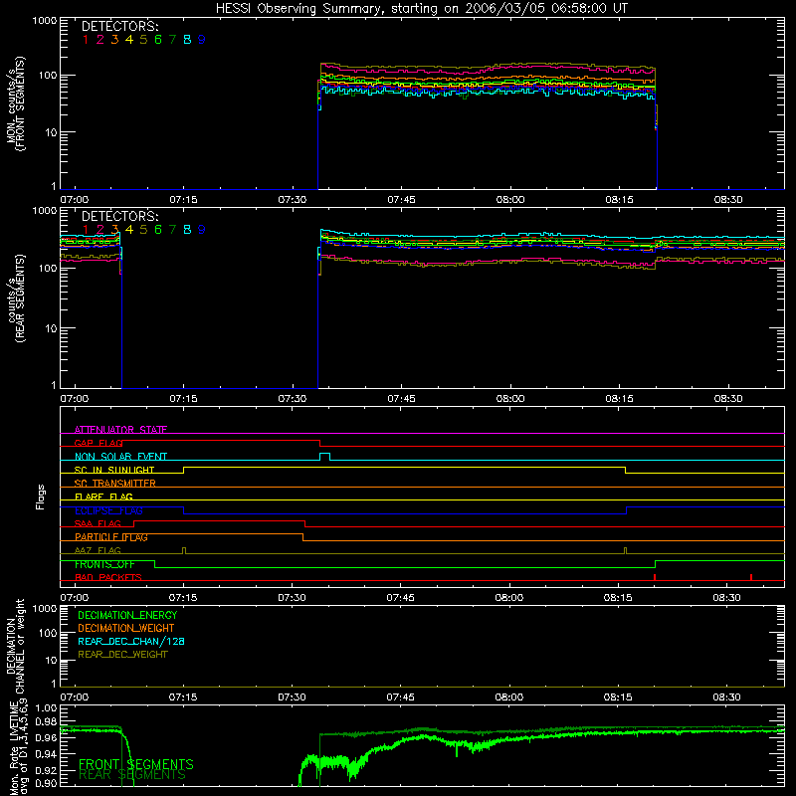The image size is (796, 796).
Task: Select the FLARE_FLAG label
Action: tap(103, 497)
